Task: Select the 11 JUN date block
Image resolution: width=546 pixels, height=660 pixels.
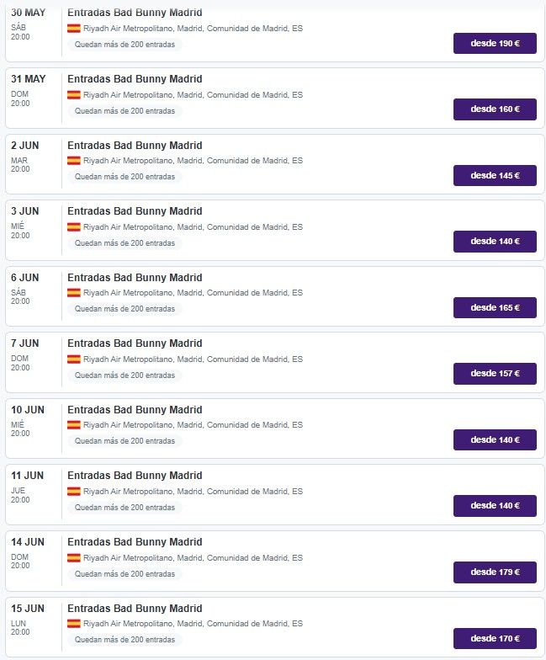Action: coord(28,487)
